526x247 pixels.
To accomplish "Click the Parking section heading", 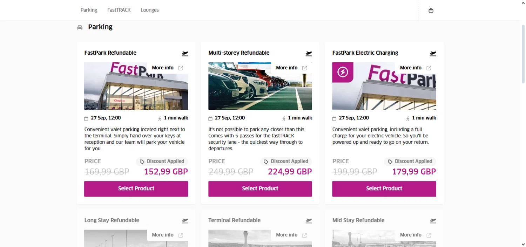I will tap(100, 27).
